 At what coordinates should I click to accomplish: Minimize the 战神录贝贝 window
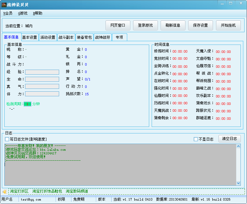pos(222,3)
